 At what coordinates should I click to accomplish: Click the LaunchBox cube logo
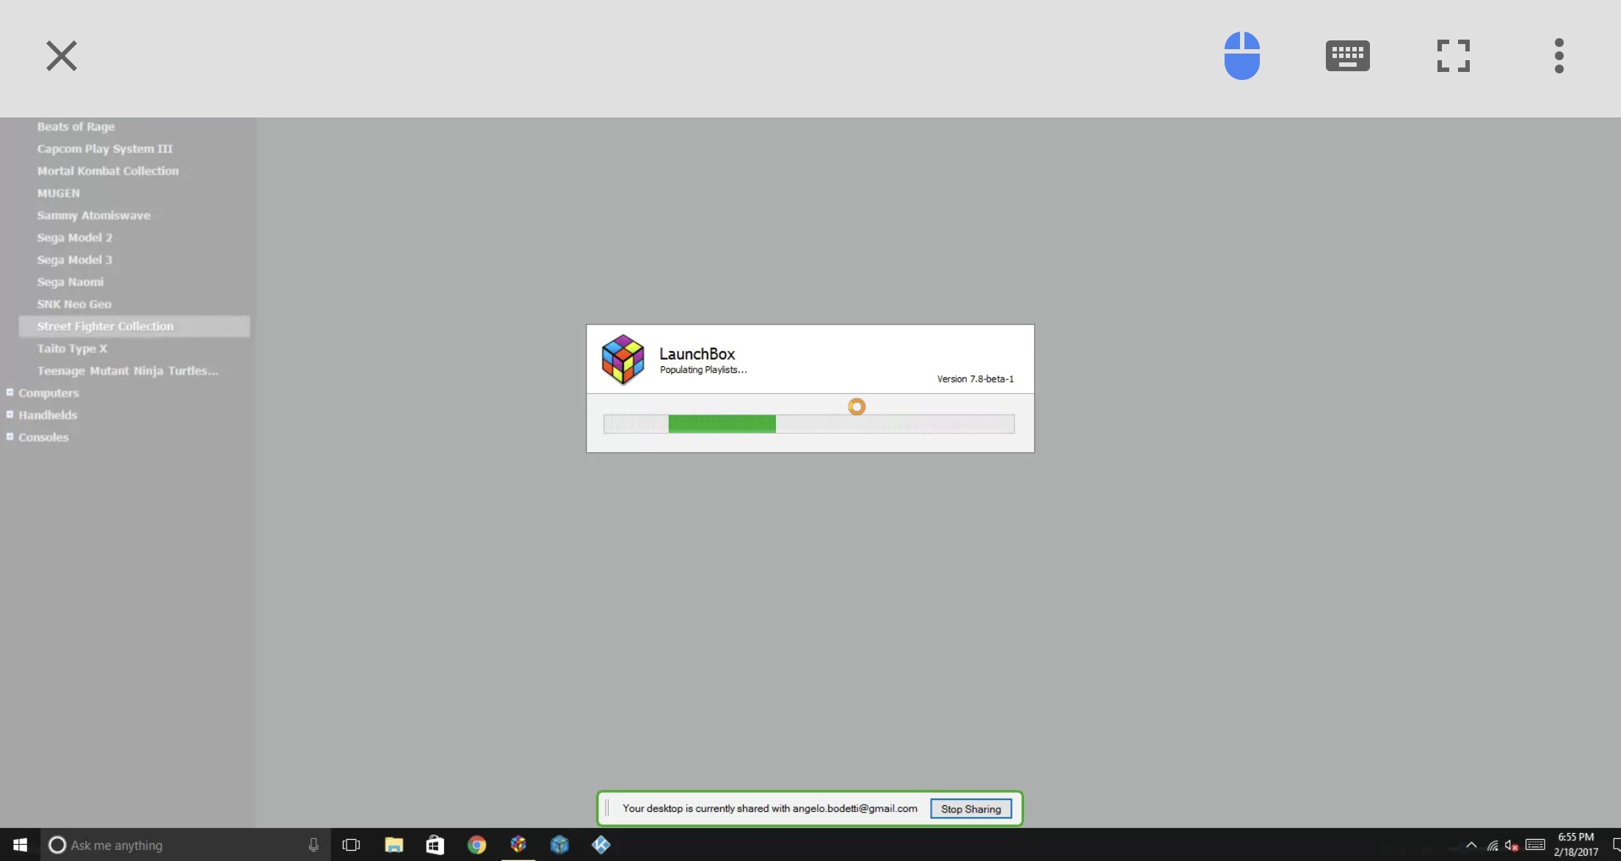623,360
